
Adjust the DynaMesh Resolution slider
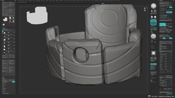point(164,27)
